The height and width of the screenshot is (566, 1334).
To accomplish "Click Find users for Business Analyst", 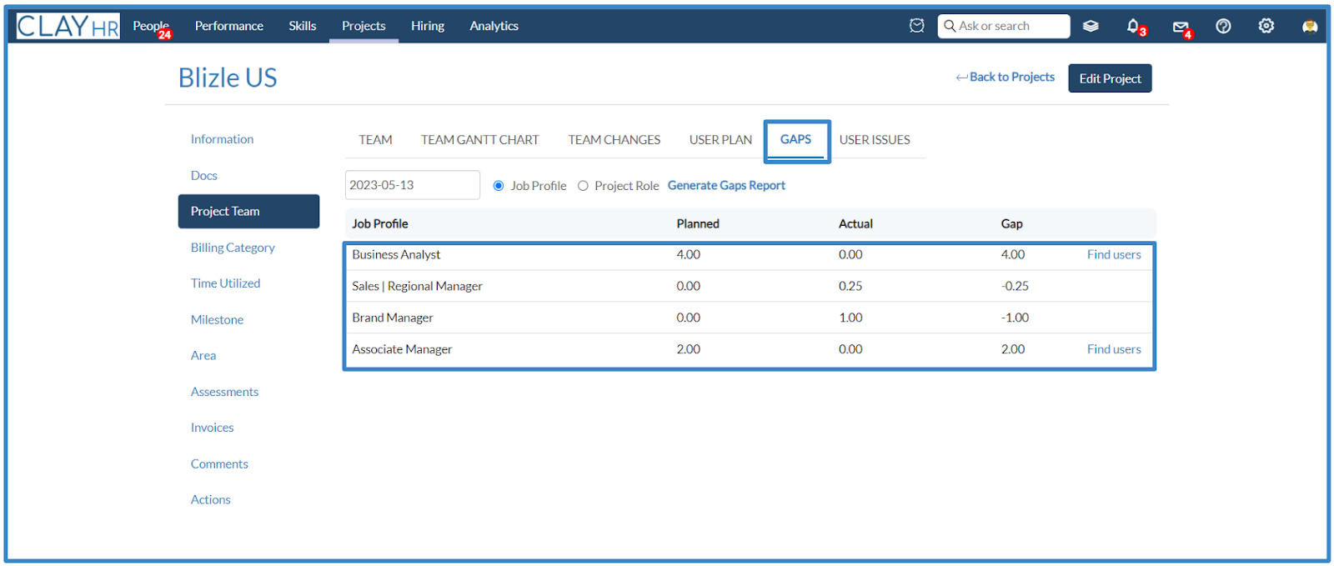I will 1114,255.
